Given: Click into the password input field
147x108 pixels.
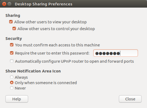Looking at the screenshot, I should [116, 53].
